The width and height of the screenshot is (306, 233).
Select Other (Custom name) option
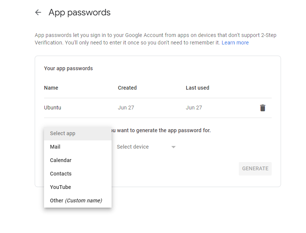click(76, 201)
